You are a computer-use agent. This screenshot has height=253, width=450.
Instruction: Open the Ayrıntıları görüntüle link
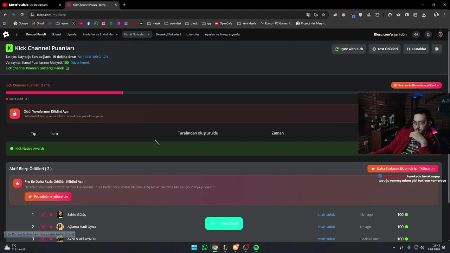[x=93, y=57]
